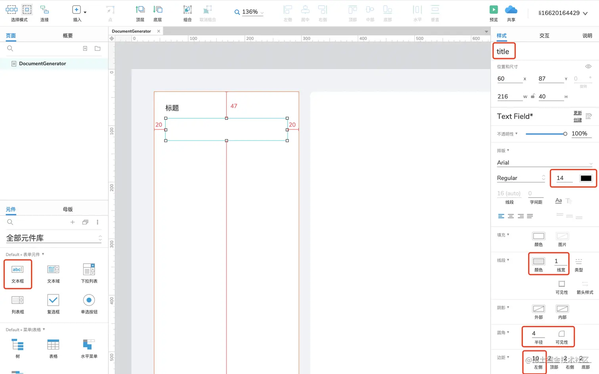Image resolution: width=599 pixels, height=374 pixels.
Task: Open the canvas tab list dropdown arrow
Action: 486,32
